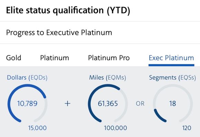Open the Platinum Pro tab

(x=109, y=58)
